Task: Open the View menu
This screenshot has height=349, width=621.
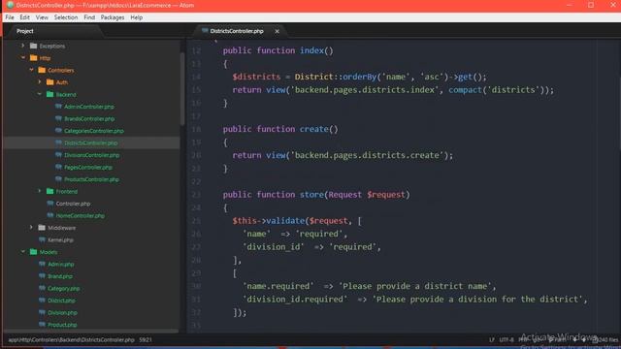Action: point(42,17)
